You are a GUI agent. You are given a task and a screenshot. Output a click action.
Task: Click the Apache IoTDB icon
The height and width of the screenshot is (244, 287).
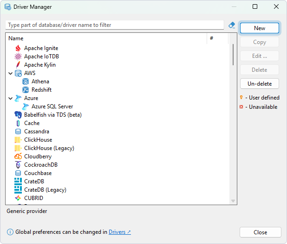(x=18, y=56)
